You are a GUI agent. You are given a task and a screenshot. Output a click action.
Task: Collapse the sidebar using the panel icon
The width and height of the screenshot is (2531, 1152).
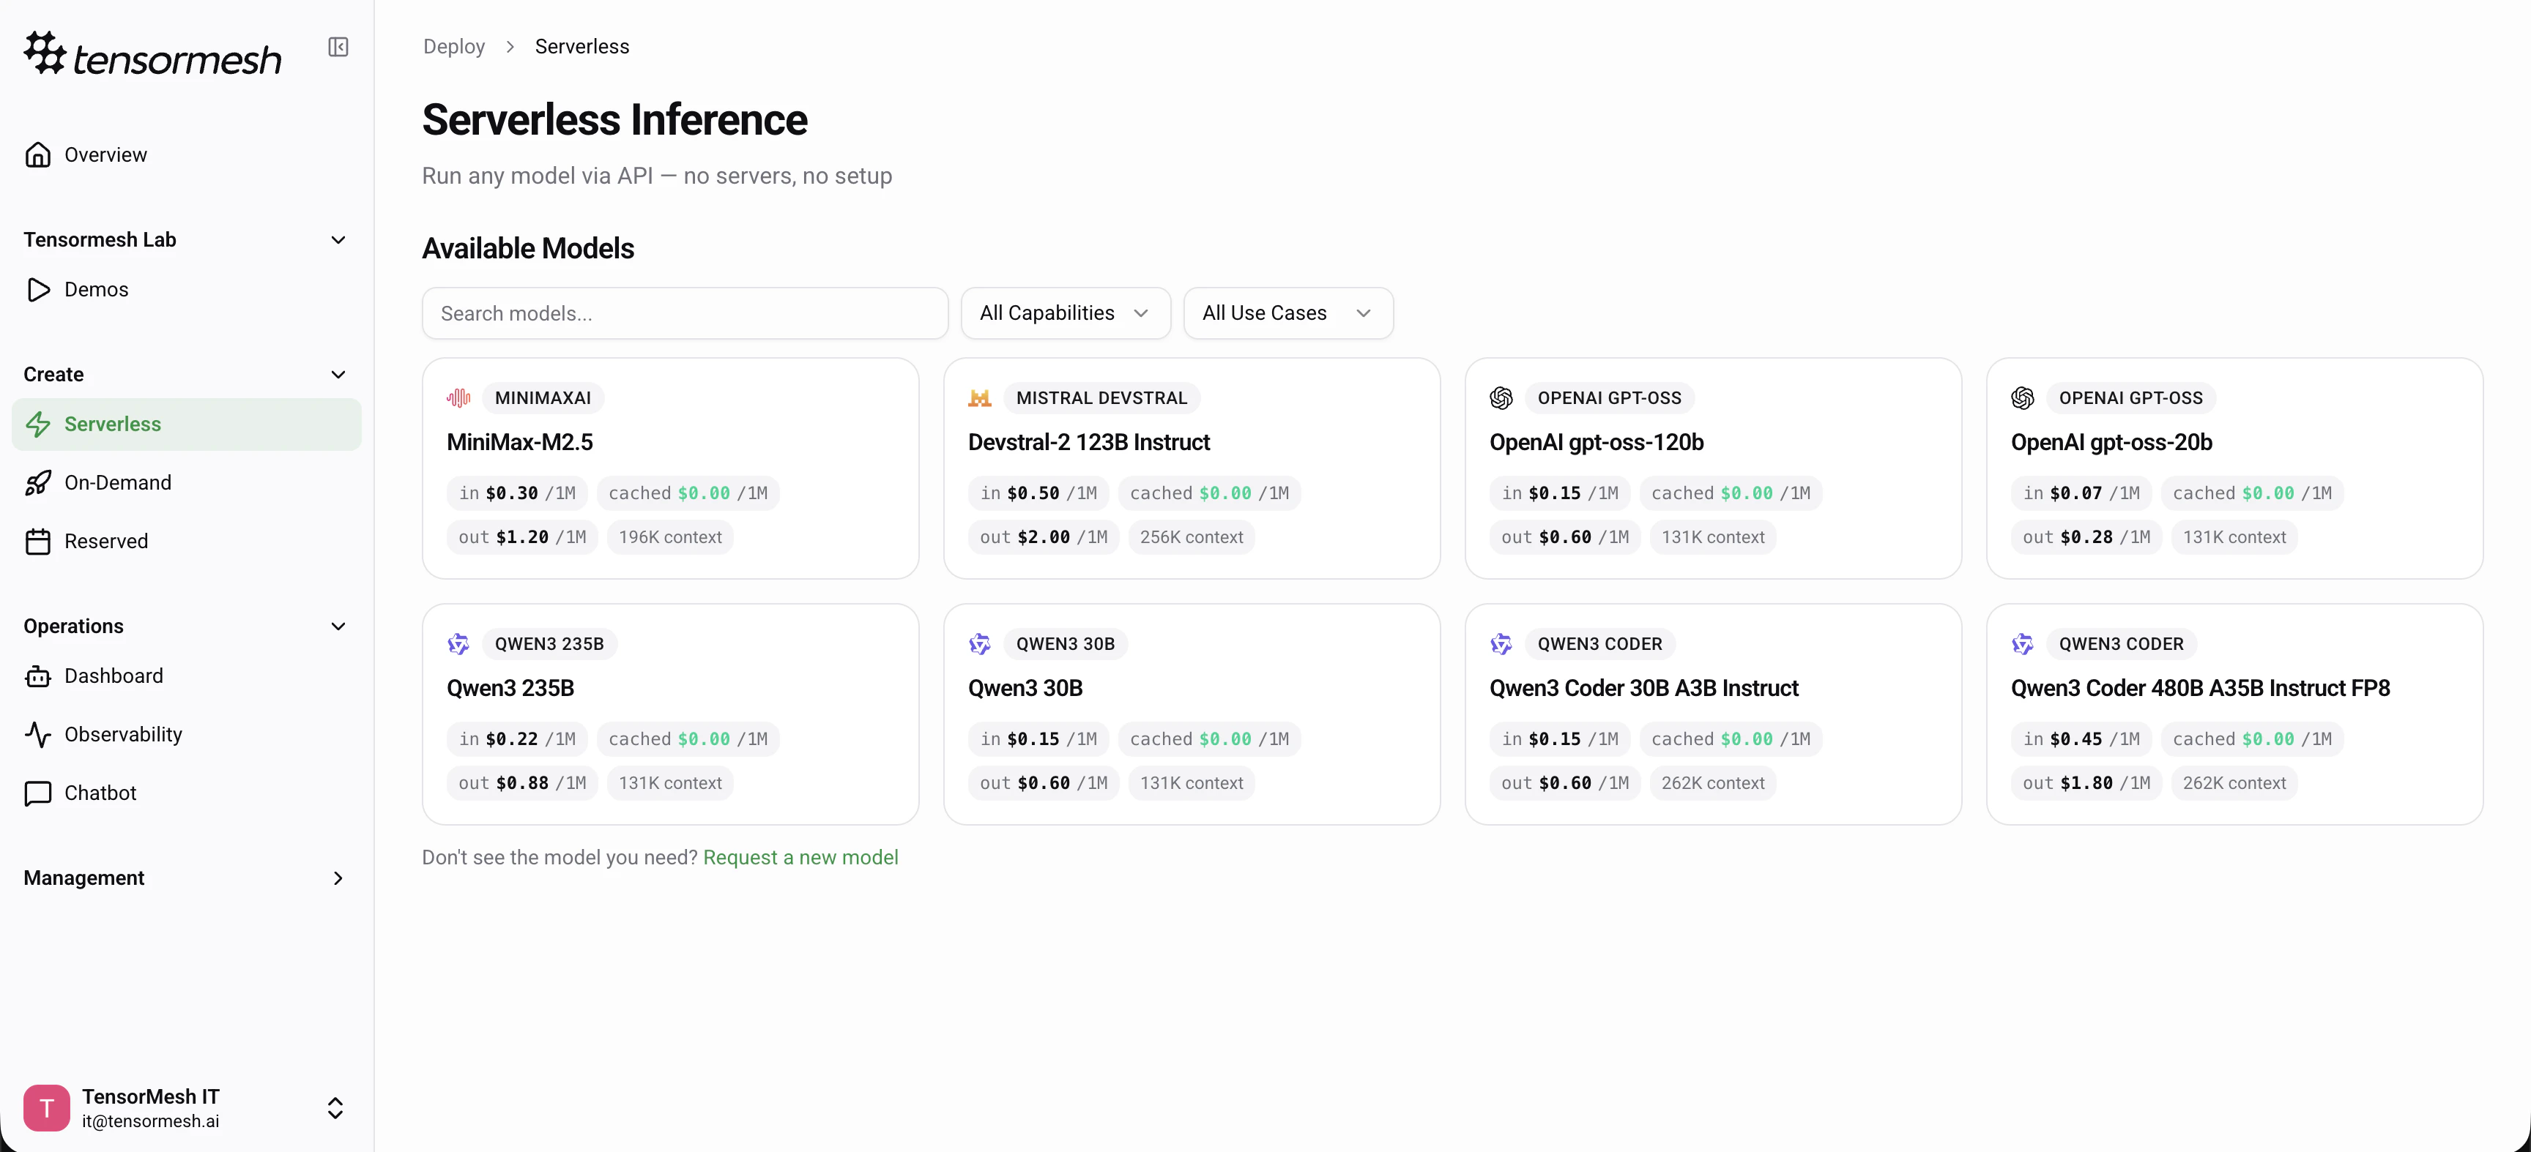click(338, 46)
